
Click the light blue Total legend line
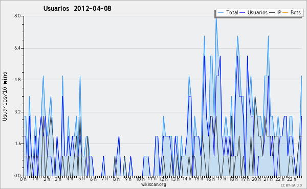point(221,13)
